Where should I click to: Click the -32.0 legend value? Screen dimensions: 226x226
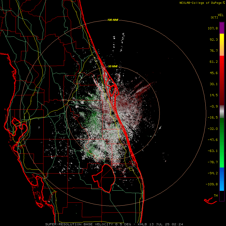coord(213,129)
